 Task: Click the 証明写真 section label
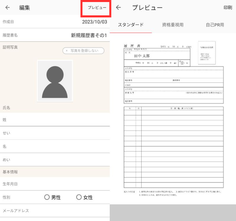click(x=10, y=47)
